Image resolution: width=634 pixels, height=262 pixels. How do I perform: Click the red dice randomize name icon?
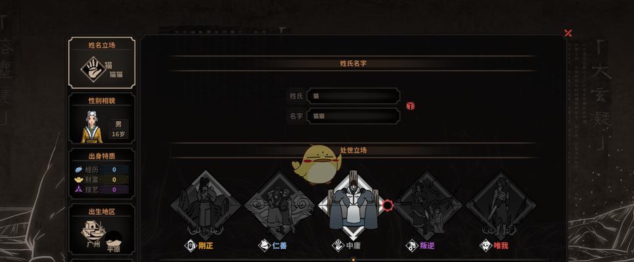click(411, 106)
